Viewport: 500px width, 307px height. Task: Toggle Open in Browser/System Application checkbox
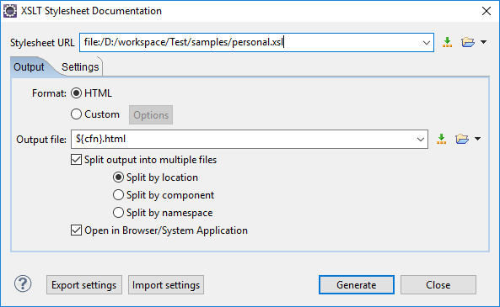(x=76, y=230)
